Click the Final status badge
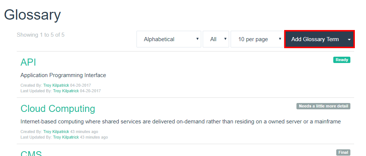 tap(343, 152)
